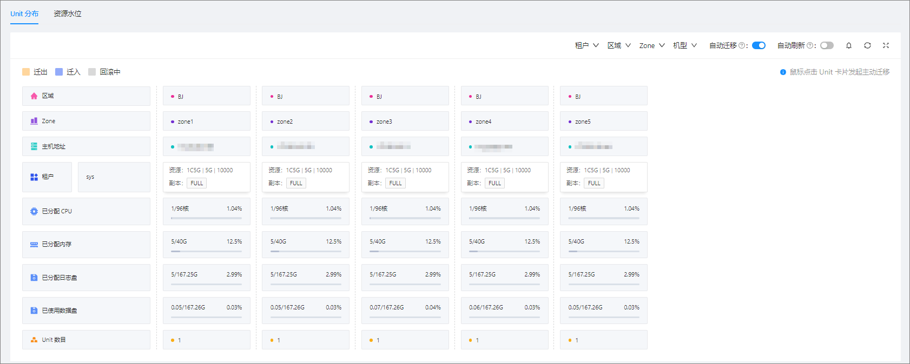Click the 迁出 orange legend swatch

coord(26,72)
